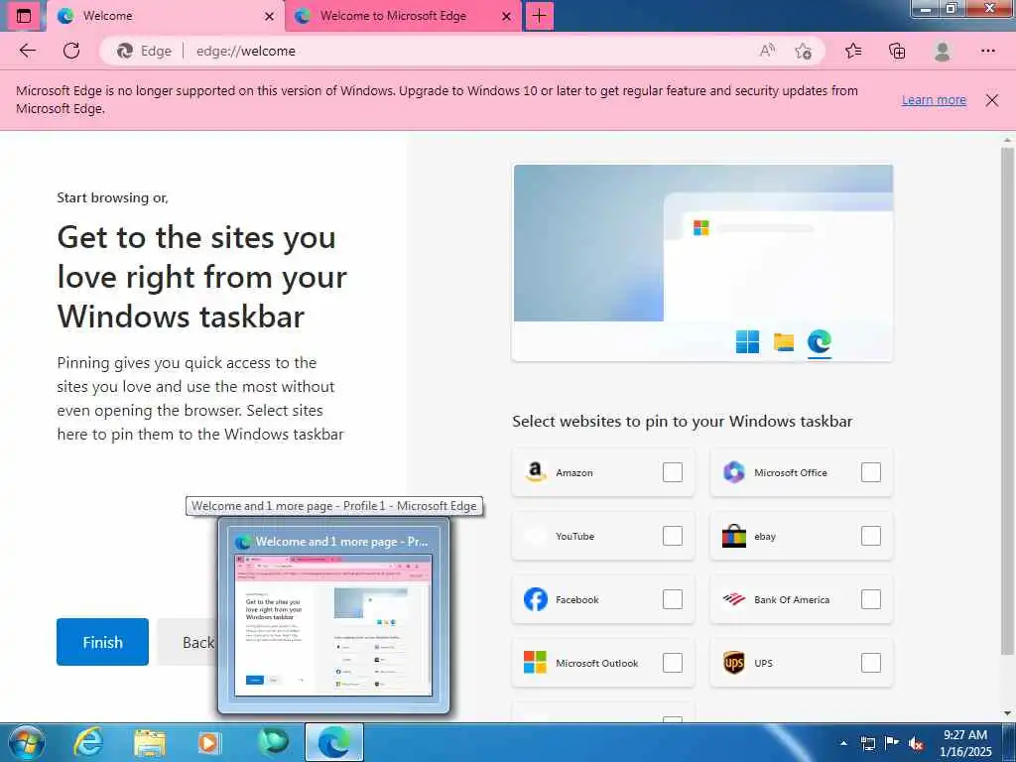Launch Windows Media Player from taskbar
The height and width of the screenshot is (762, 1016).
(x=209, y=742)
